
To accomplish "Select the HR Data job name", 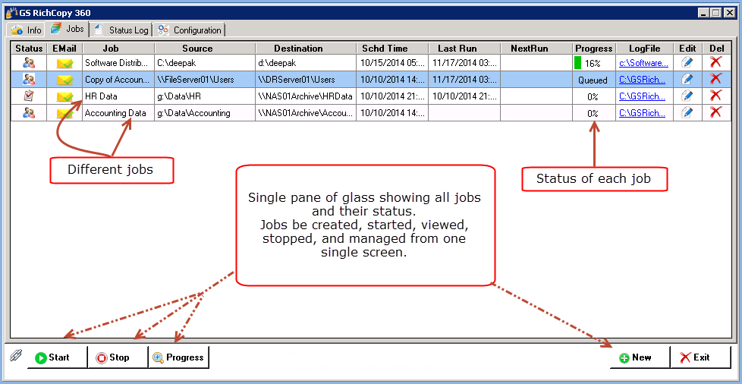I will (118, 96).
